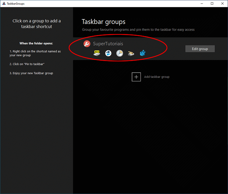Click the blue circular arrows shortcut icon
The width and height of the screenshot is (228, 194).
click(x=108, y=53)
